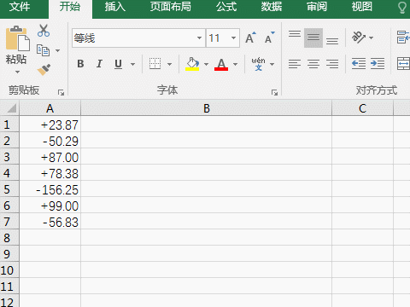Align text left
410x307 pixels.
295,64
